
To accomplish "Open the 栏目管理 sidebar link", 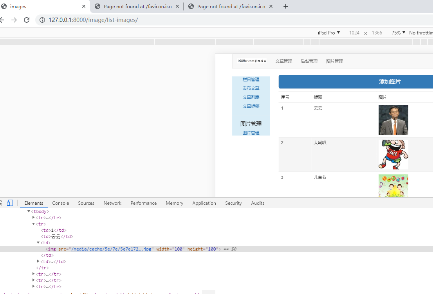I will point(251,79).
